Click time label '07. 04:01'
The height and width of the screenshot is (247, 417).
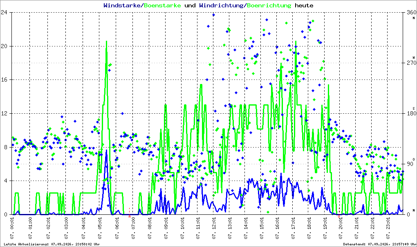click(x=83, y=228)
